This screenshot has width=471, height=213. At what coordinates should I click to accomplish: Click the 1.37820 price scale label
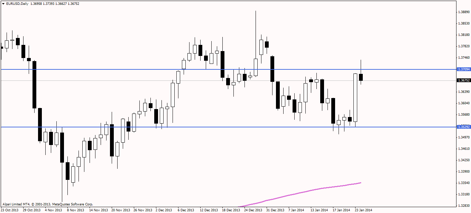(463, 46)
